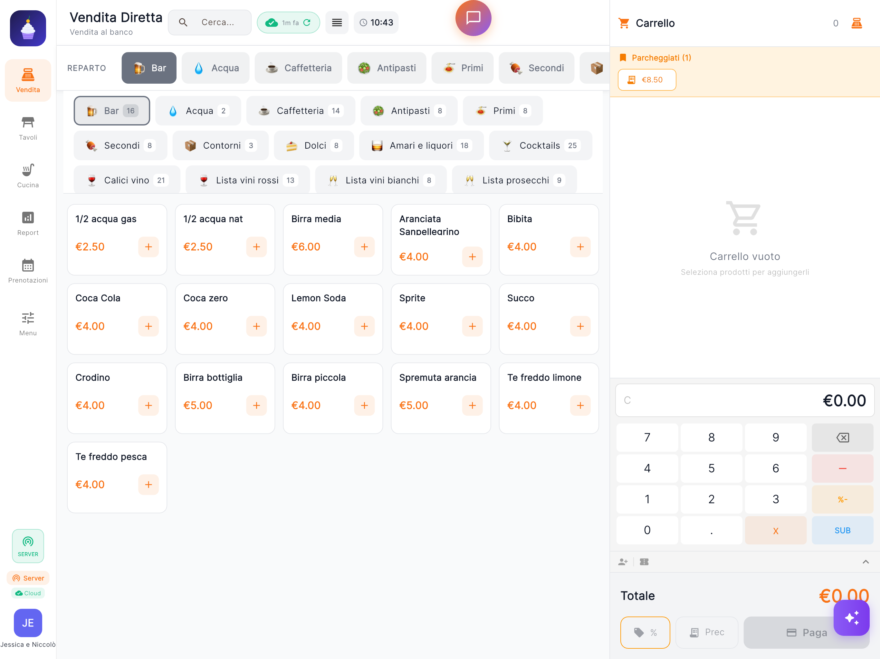Open the parked order of €8.50
880x659 pixels.
click(x=646, y=79)
